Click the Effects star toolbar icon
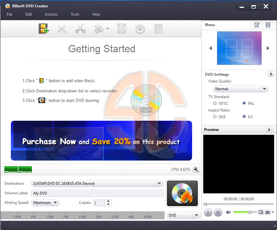This screenshot has height=230, width=277. tap(99, 29)
